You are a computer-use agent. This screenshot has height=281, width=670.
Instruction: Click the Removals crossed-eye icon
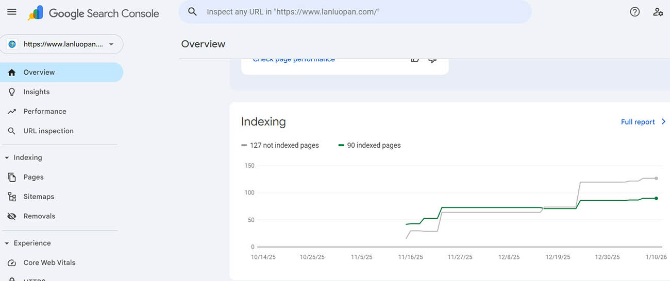point(12,216)
